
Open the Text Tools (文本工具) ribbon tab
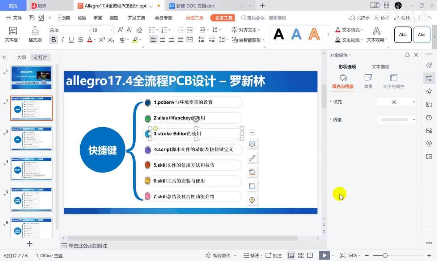[222, 18]
